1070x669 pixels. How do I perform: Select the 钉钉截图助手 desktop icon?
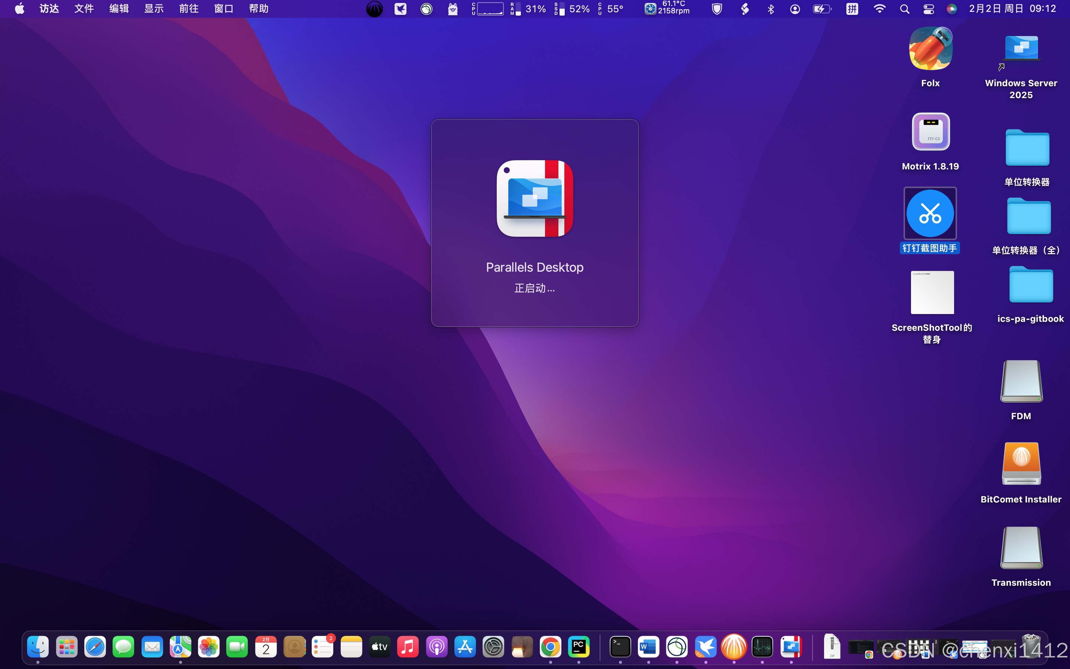pos(930,214)
